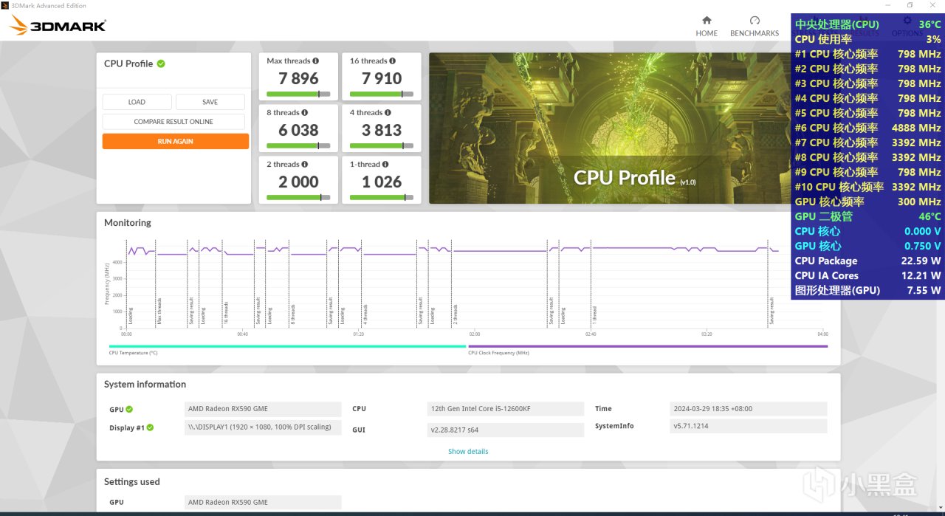
Task: Click the 8 threads marker on chart
Action: pyautogui.click(x=293, y=314)
